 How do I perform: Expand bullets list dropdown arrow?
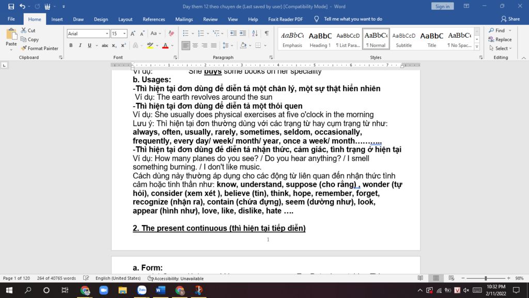click(x=193, y=34)
